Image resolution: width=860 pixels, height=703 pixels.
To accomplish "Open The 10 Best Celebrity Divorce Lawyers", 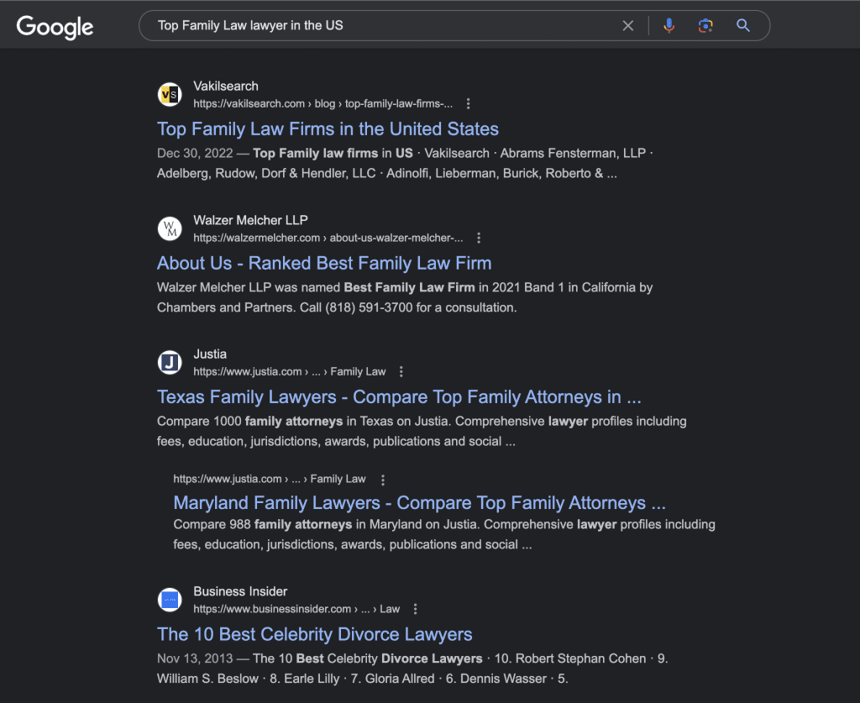I will [x=314, y=634].
